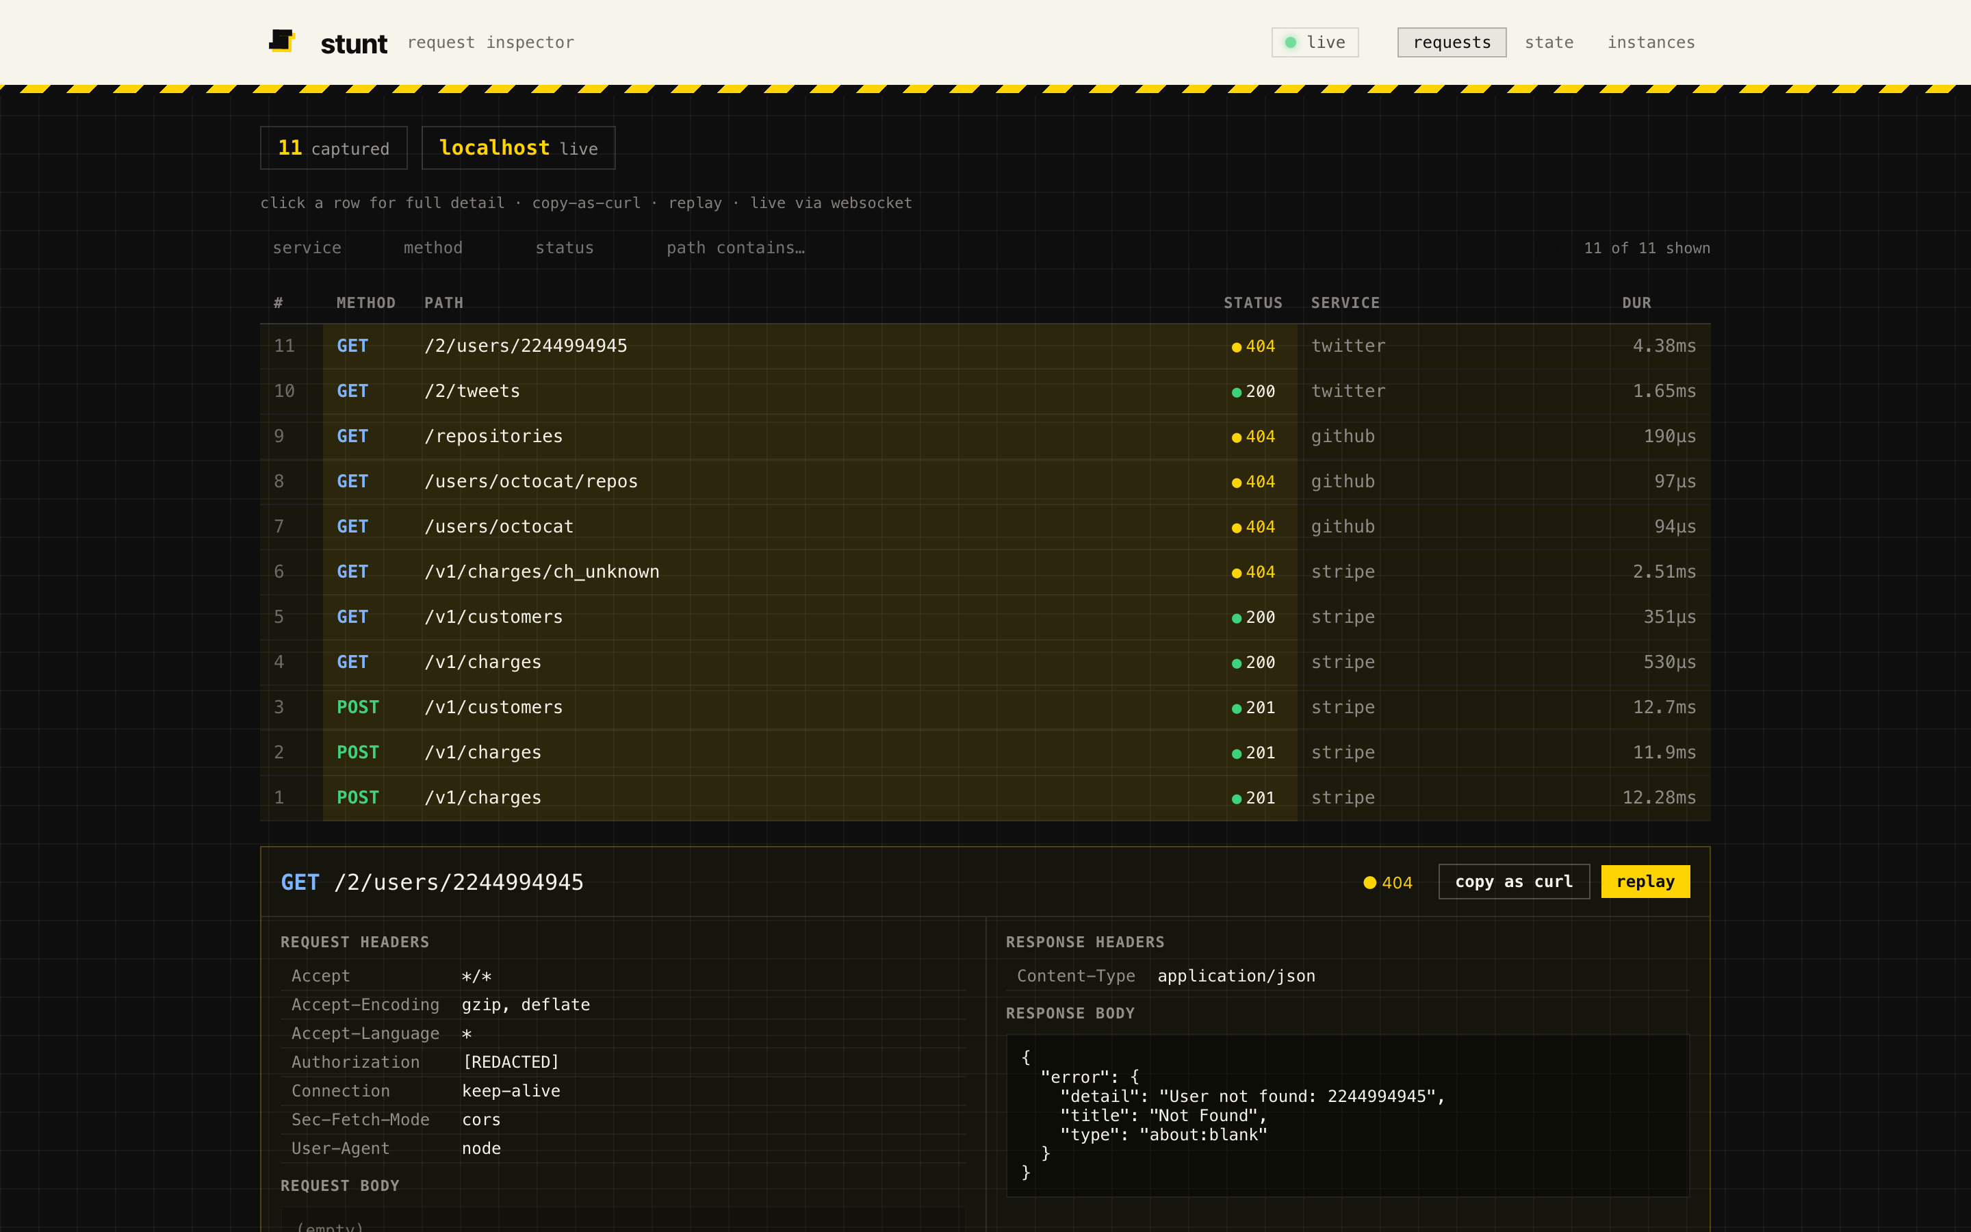
Task: Open the /users/octocat/repos request row
Action: coord(985,482)
